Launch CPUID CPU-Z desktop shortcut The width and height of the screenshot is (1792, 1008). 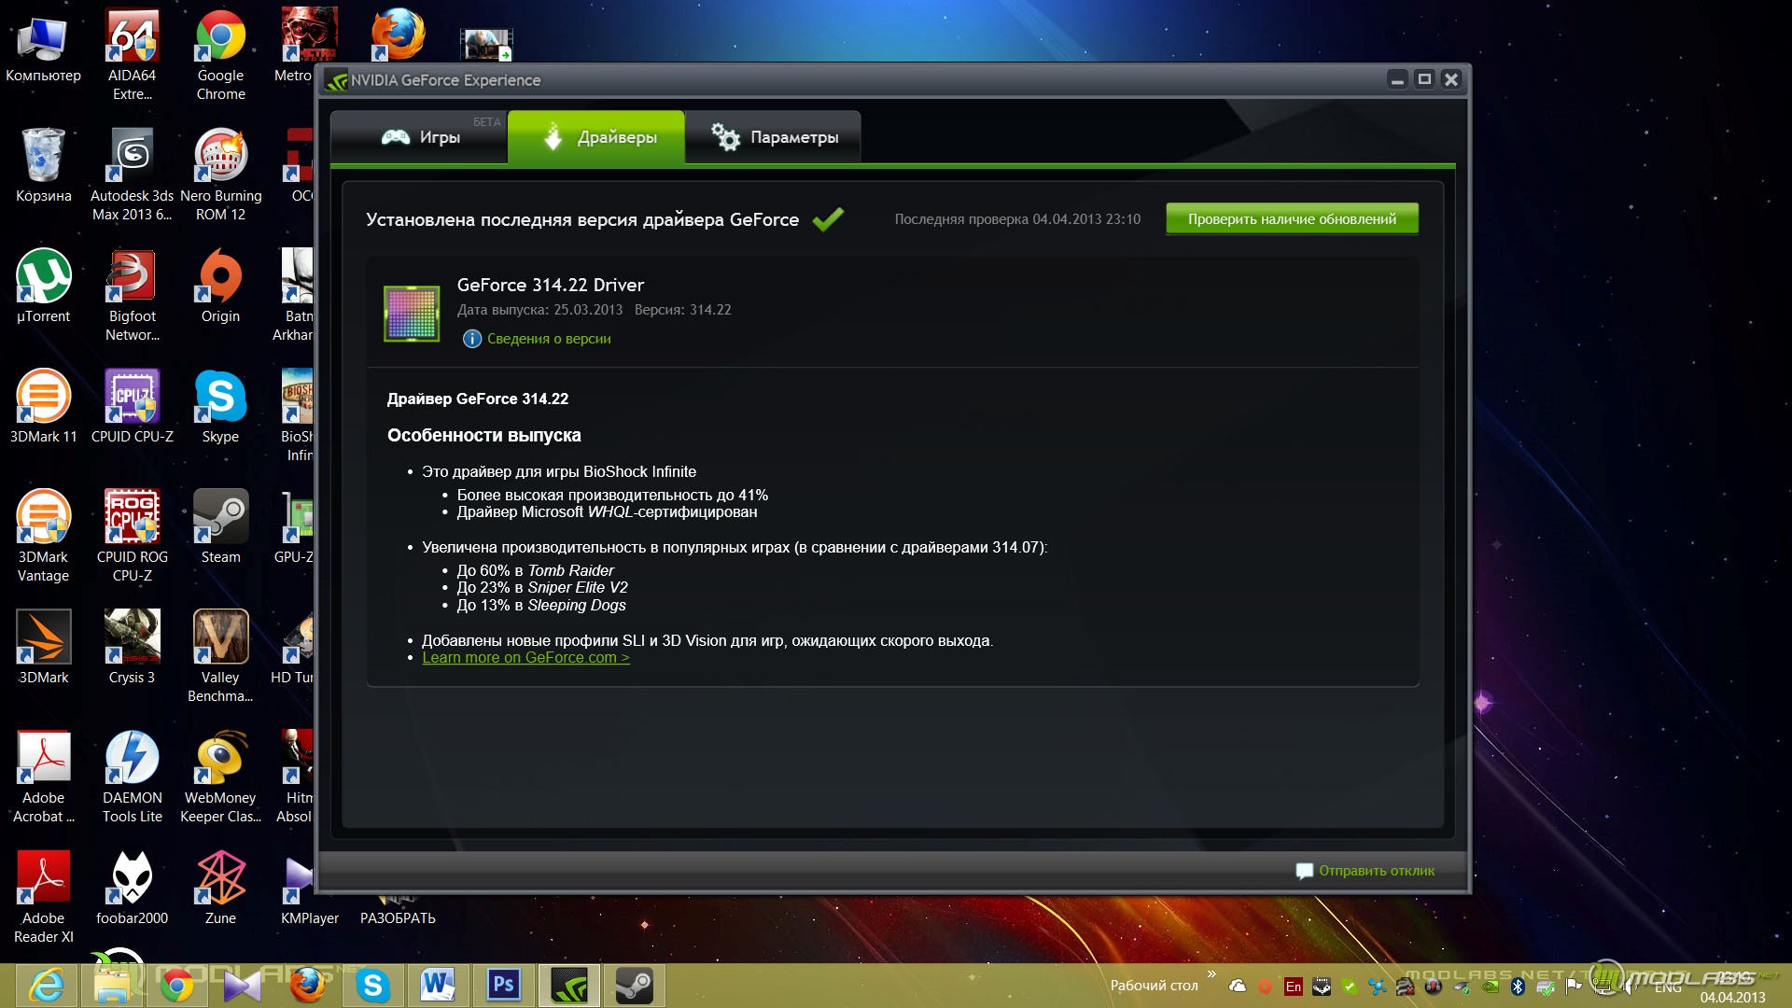(132, 406)
